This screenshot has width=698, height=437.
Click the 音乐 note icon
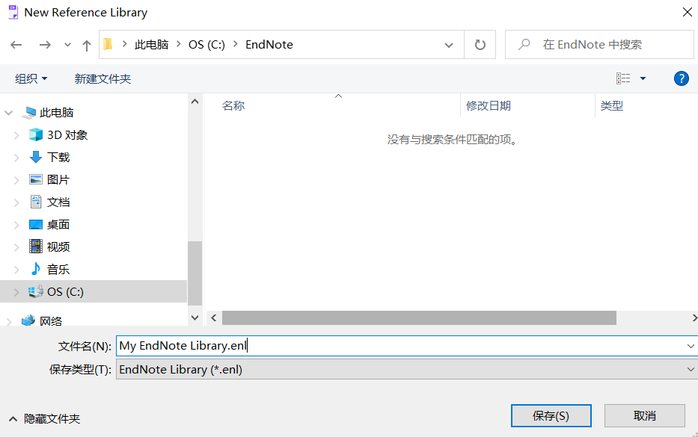click(x=36, y=269)
